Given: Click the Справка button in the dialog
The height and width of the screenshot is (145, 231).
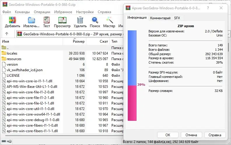Looking at the screenshot, I should (215, 135).
